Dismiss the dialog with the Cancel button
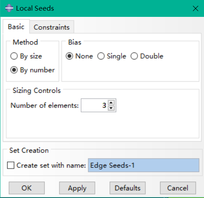The width and height of the screenshot is (204, 198). tap(178, 188)
